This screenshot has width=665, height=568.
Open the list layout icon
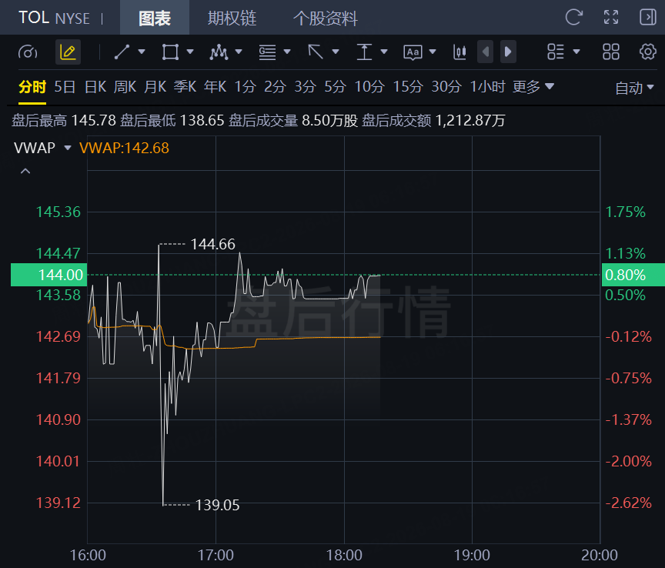coord(556,52)
